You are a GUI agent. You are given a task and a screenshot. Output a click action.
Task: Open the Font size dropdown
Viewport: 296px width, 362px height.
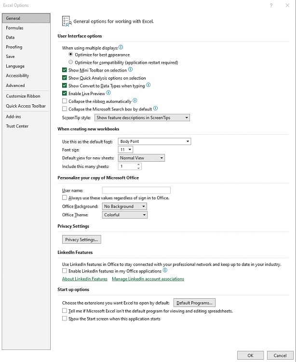pyautogui.click(x=125, y=150)
